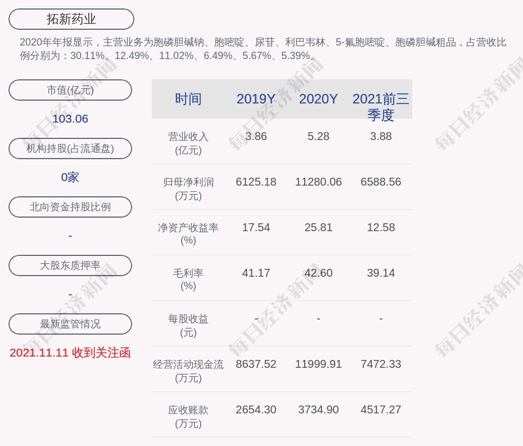Screen dimensions: 523x446
Task: Click the red 2021.11.11 收到关注函 notice
Action: coord(70,353)
